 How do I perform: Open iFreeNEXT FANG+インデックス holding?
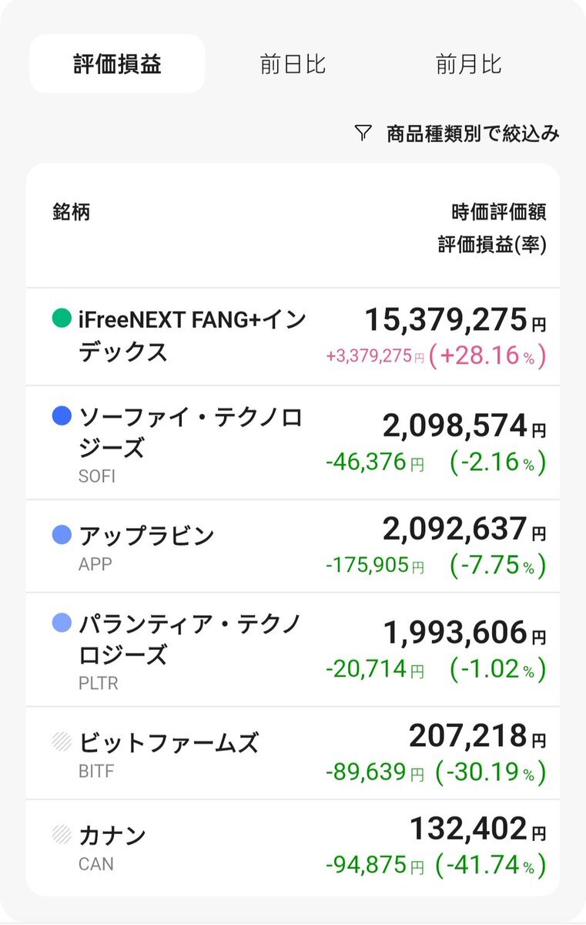click(193, 335)
